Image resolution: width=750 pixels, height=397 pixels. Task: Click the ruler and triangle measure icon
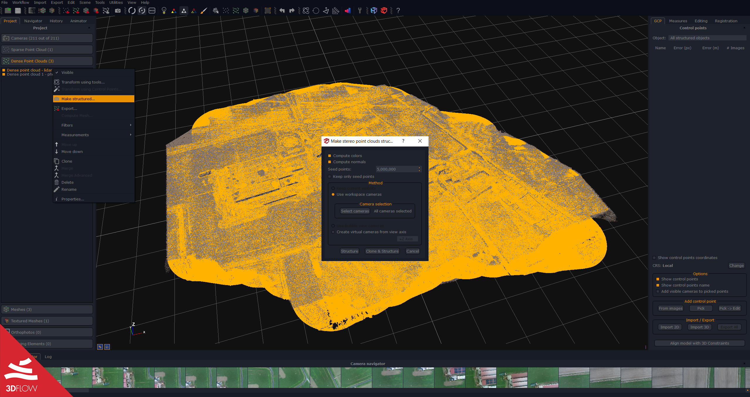tap(336, 11)
